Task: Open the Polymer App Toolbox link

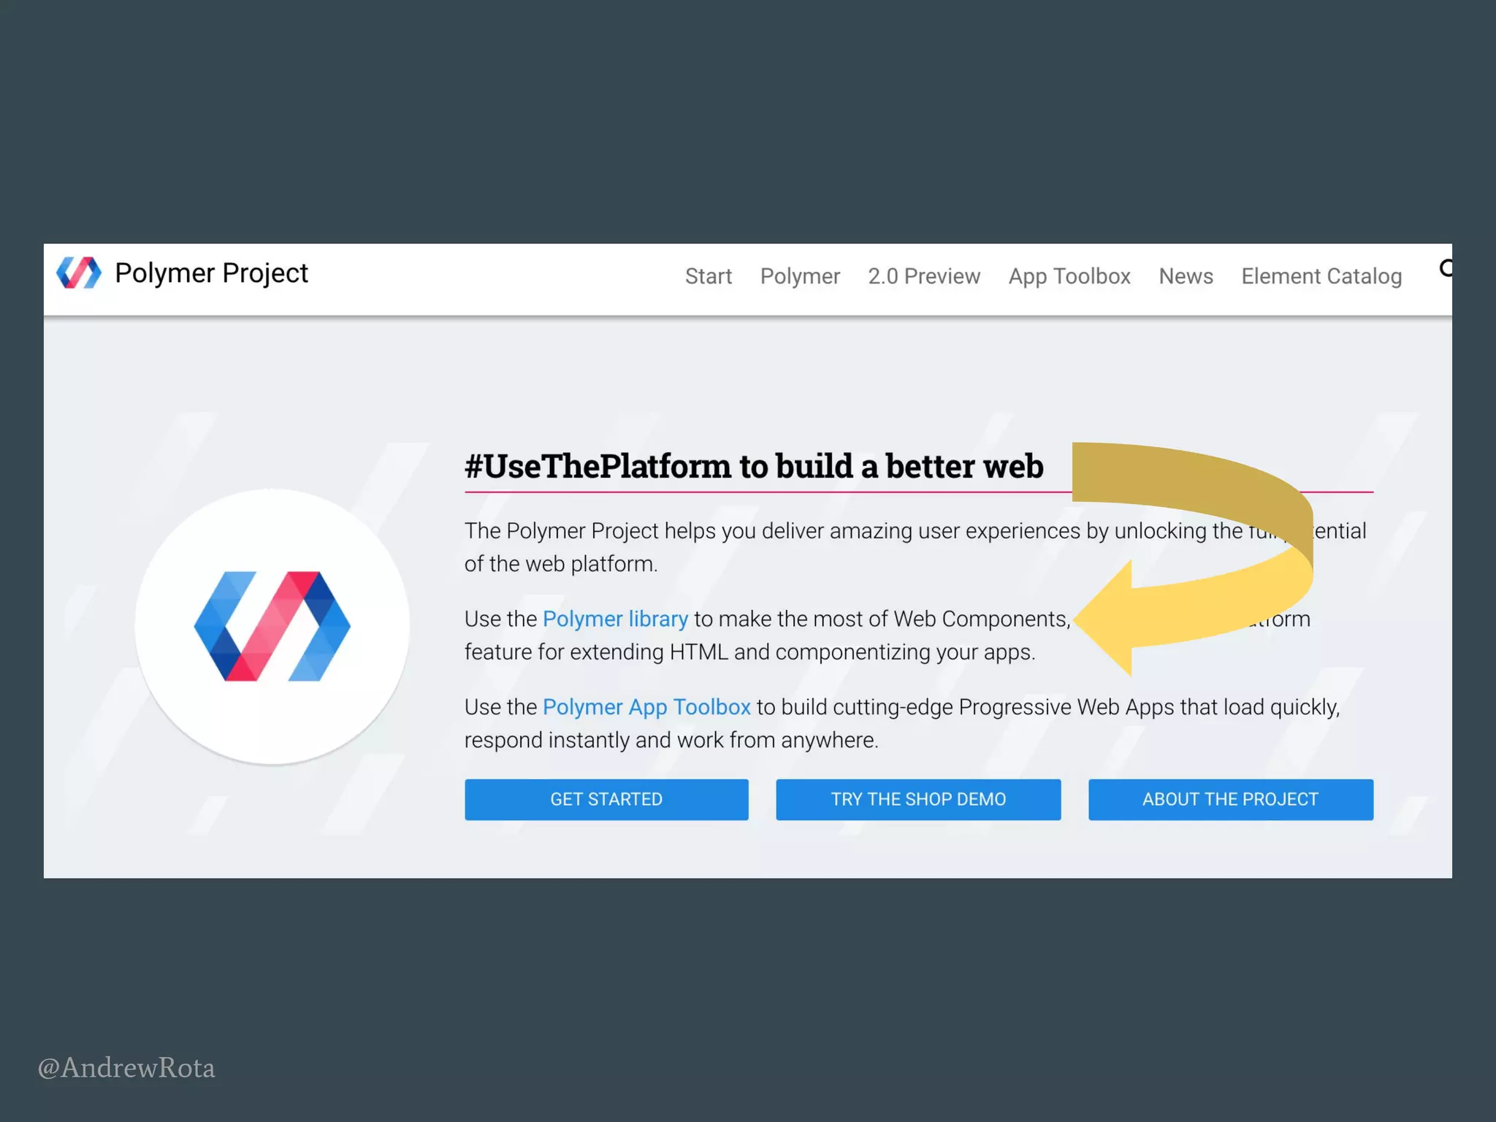Action: [x=646, y=707]
